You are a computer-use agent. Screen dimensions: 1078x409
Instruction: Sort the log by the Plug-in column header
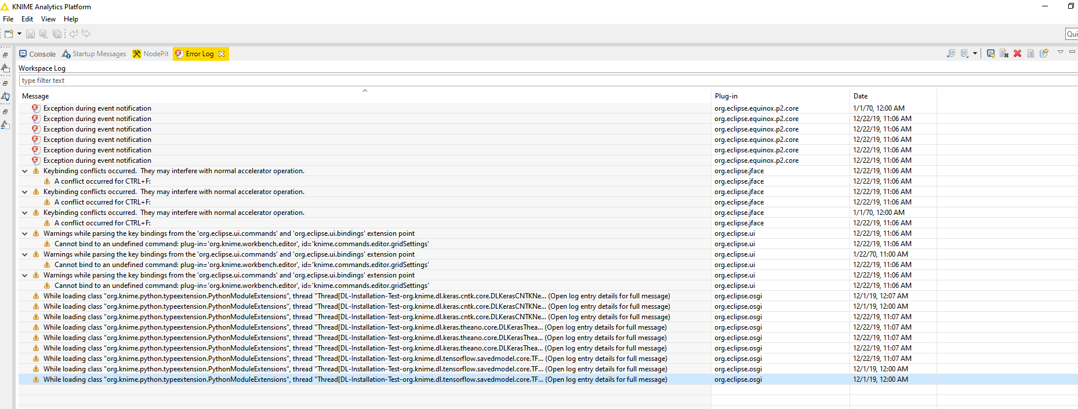tap(781, 96)
